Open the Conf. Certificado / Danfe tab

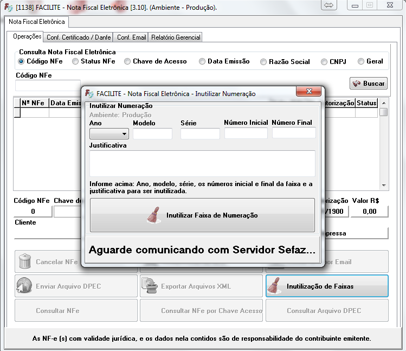coord(79,37)
